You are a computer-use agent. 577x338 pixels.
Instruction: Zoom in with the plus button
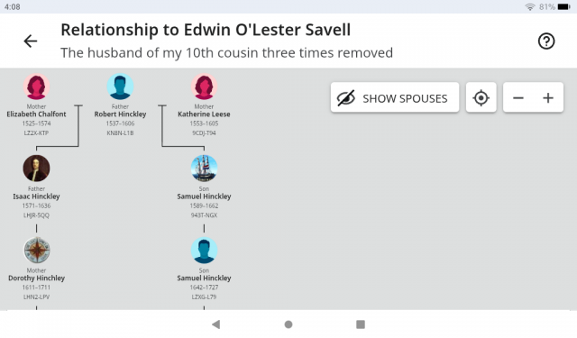[548, 98]
